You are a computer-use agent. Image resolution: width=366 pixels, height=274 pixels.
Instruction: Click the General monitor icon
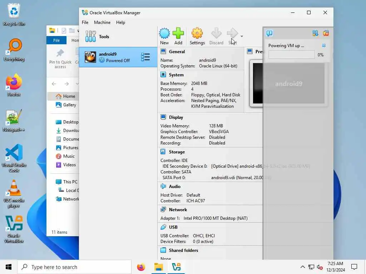pyautogui.click(x=163, y=51)
